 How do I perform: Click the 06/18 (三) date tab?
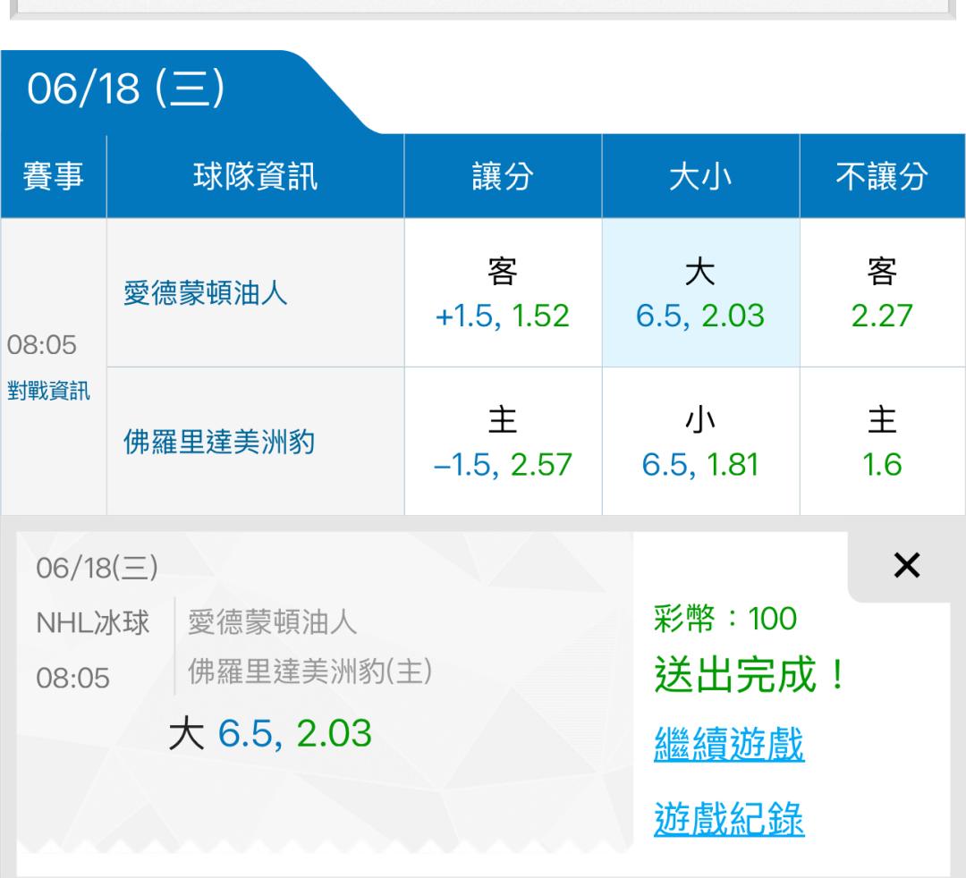click(125, 92)
